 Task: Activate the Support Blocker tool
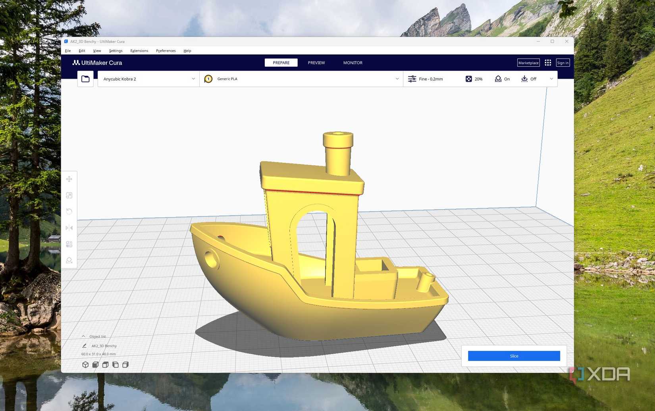click(x=69, y=260)
